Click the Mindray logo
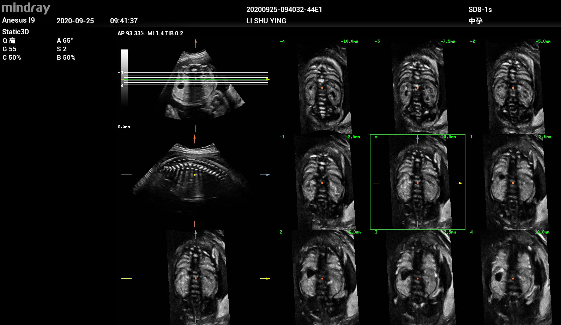 (x=26, y=8)
